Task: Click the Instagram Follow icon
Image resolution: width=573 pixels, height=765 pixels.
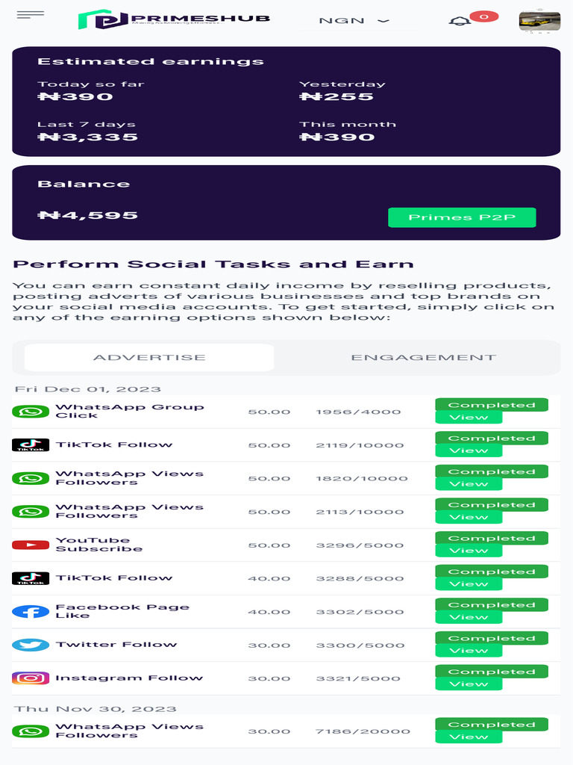Action: point(31,678)
